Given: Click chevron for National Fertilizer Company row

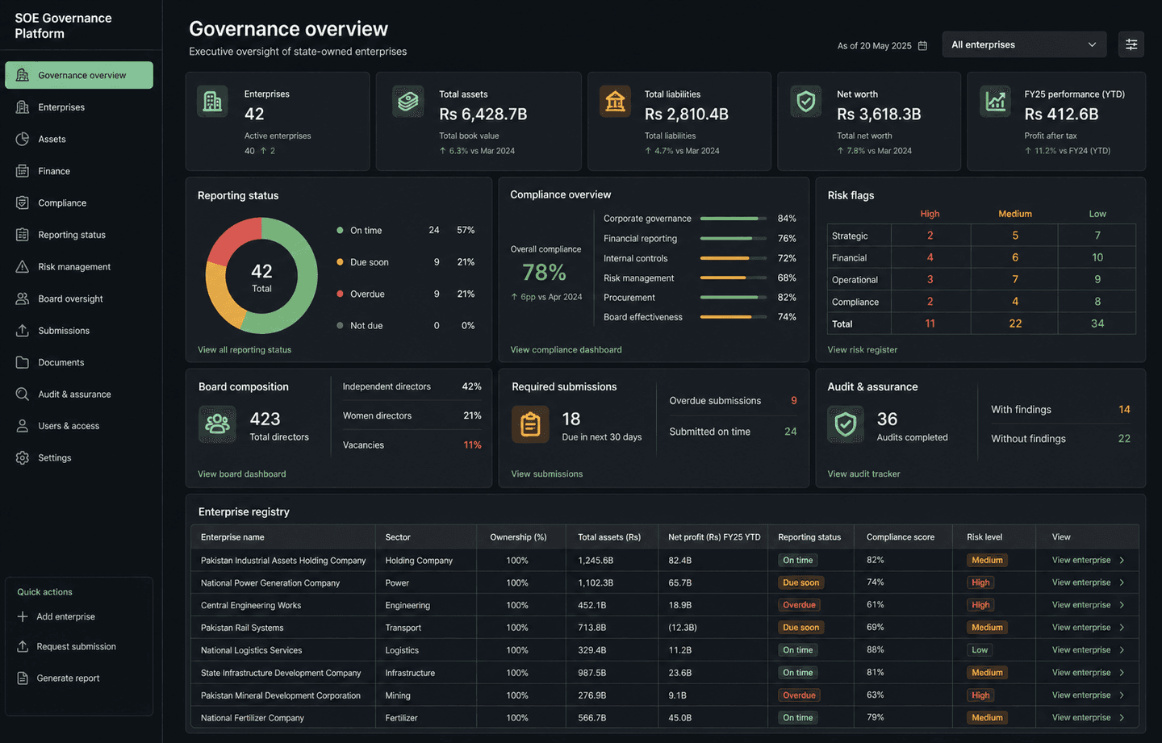Looking at the screenshot, I should [x=1122, y=718].
